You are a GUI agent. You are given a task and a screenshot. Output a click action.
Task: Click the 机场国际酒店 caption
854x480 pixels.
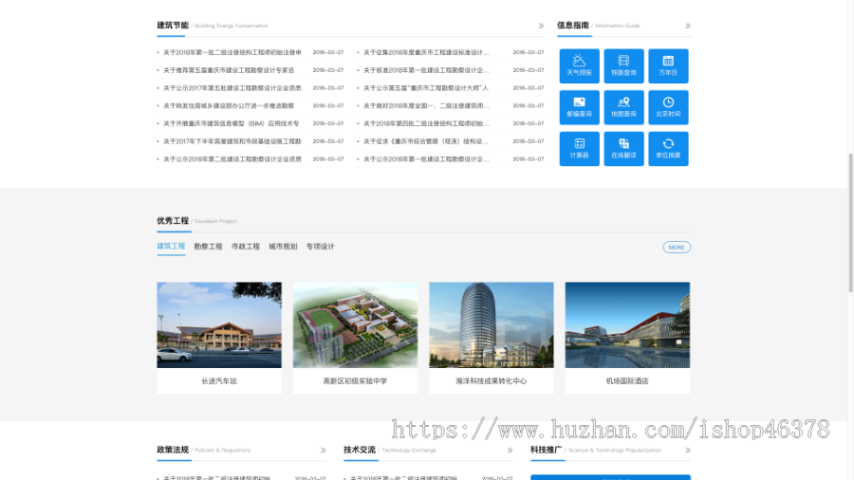(x=627, y=381)
